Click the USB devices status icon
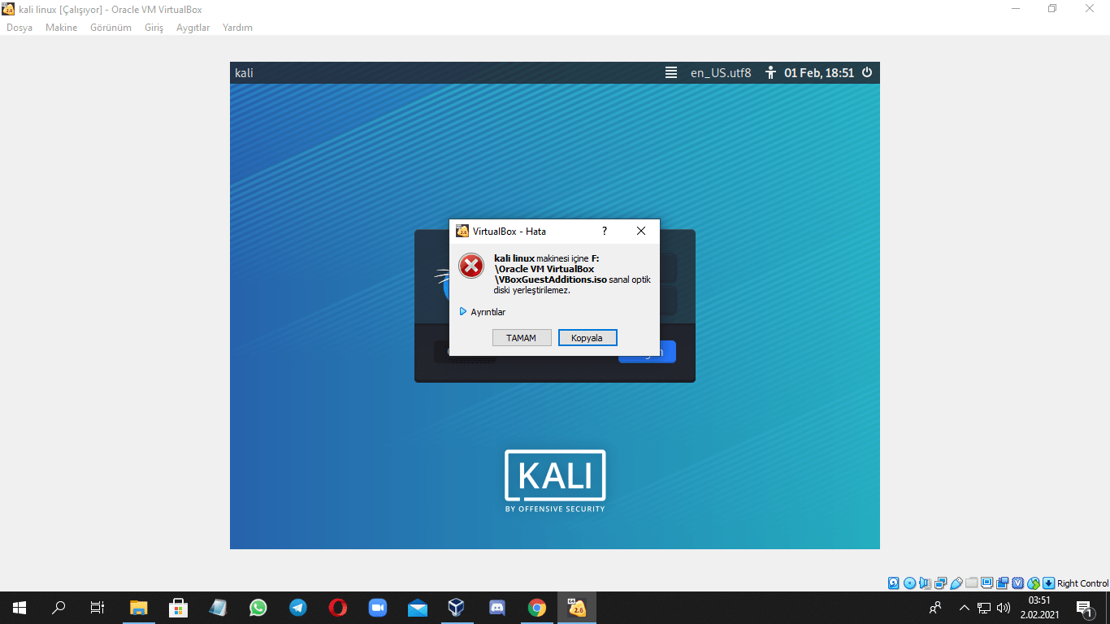Viewport: 1110px width, 624px height. tap(956, 583)
